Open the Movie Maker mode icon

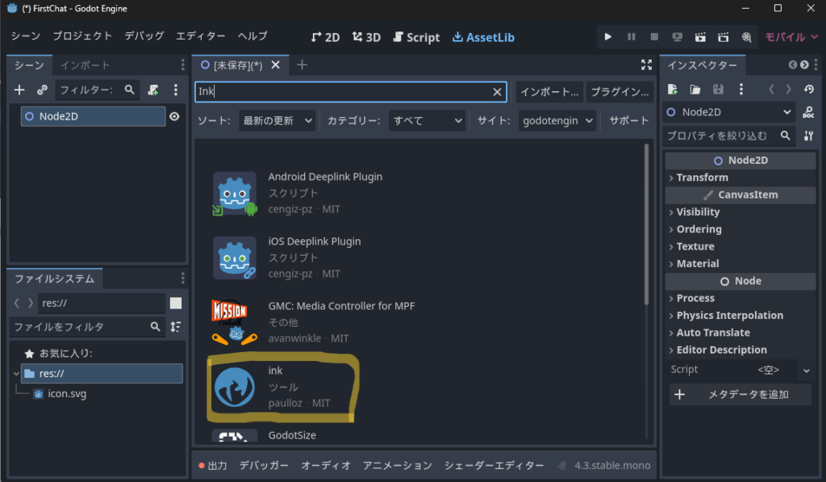click(x=746, y=37)
